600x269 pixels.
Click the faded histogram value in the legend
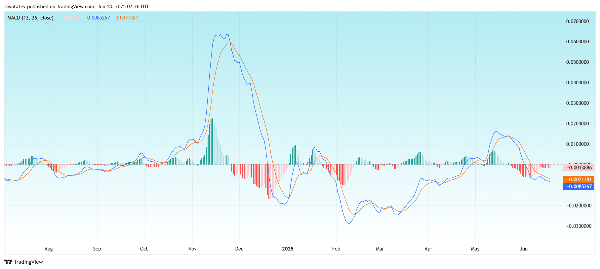pyautogui.click(x=69, y=18)
